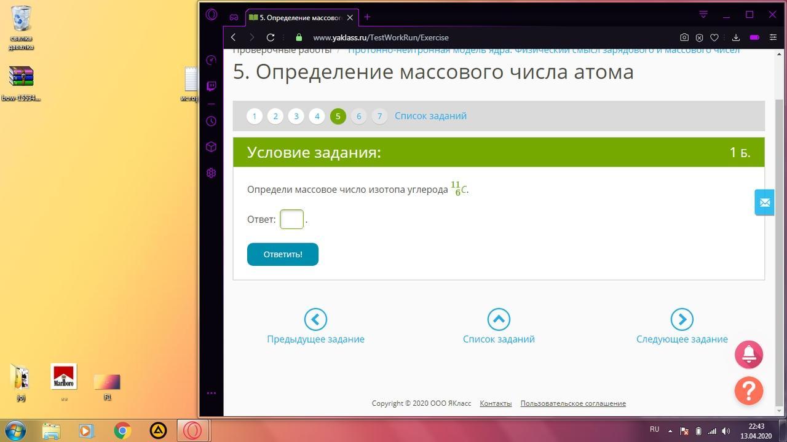Select current exercise number 5

tap(338, 116)
